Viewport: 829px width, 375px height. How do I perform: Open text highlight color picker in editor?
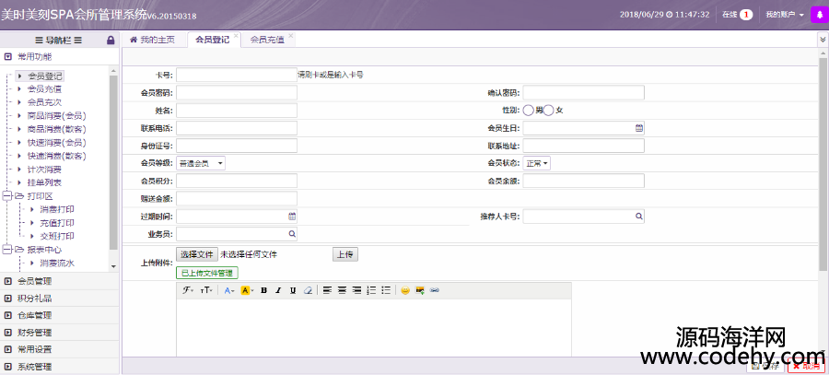tap(246, 290)
